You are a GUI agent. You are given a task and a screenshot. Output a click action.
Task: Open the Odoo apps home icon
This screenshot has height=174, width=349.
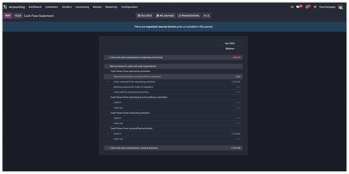[x=5, y=7]
